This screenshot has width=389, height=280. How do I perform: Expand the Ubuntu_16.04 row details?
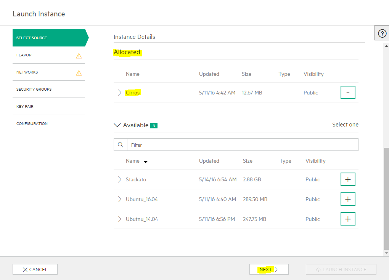coord(120,199)
